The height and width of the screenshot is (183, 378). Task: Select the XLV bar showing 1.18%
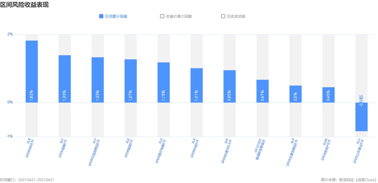click(x=163, y=82)
